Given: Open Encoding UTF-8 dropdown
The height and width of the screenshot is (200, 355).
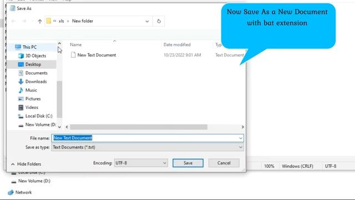Looking at the screenshot, I should (141, 163).
